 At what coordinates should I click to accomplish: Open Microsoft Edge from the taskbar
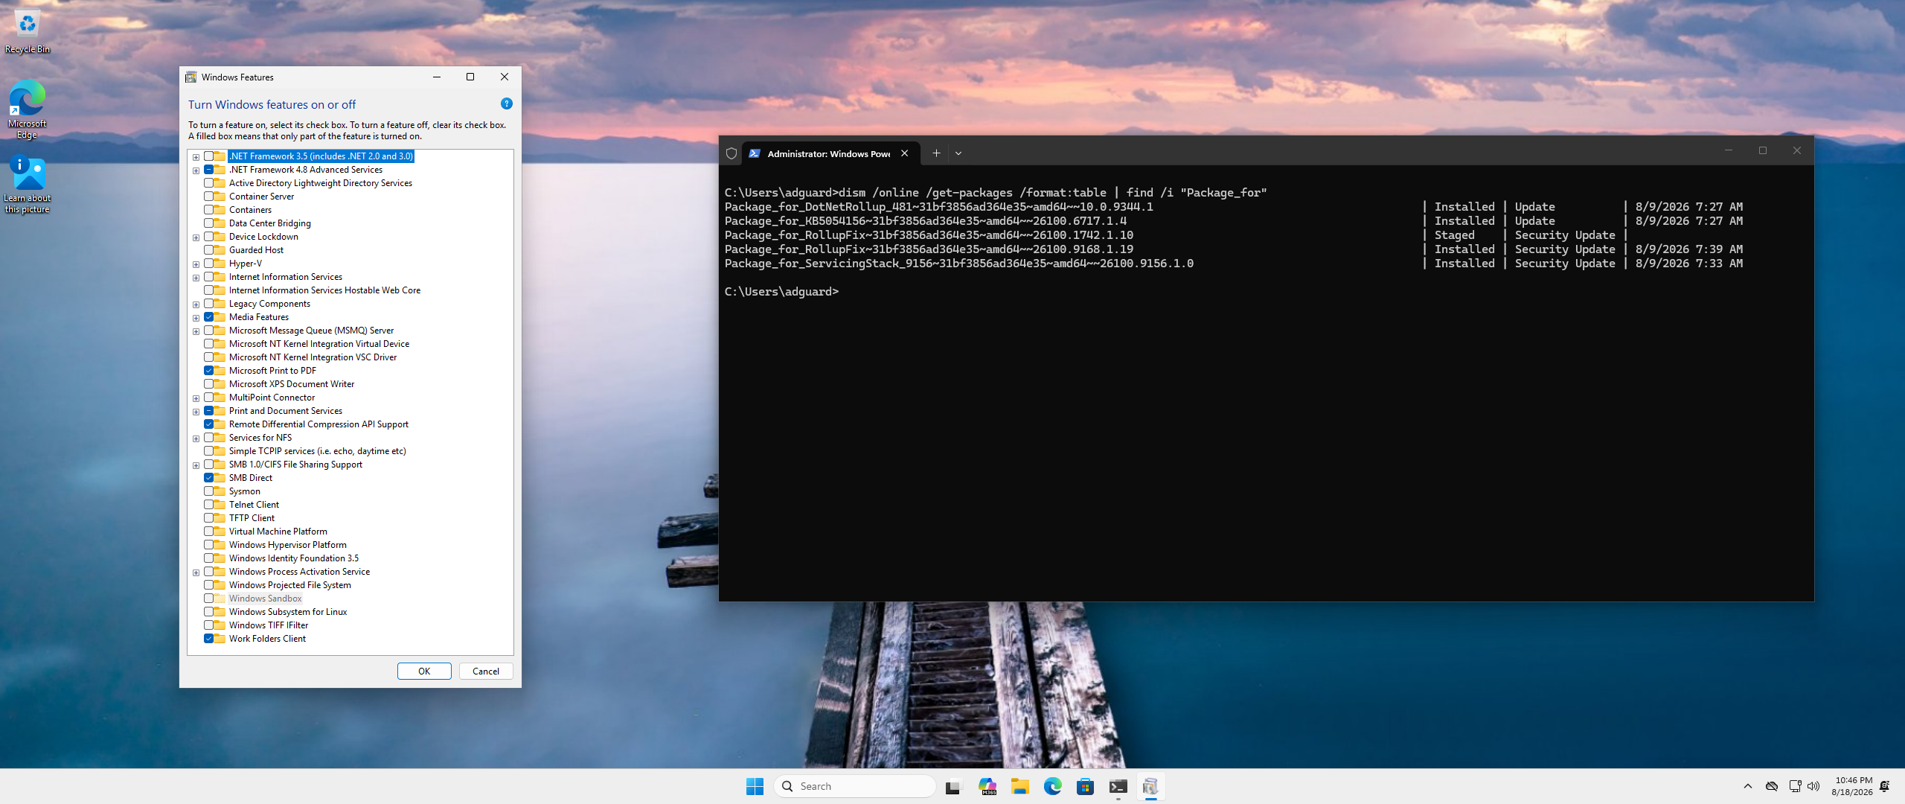(x=1053, y=786)
